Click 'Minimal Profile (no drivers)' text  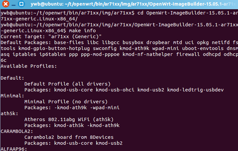(66, 102)
